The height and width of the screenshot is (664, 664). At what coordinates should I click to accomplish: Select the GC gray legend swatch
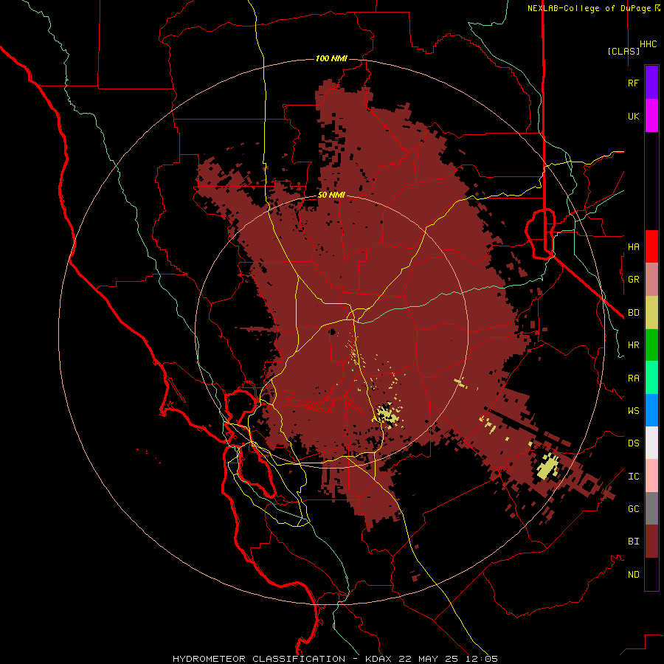(x=651, y=508)
